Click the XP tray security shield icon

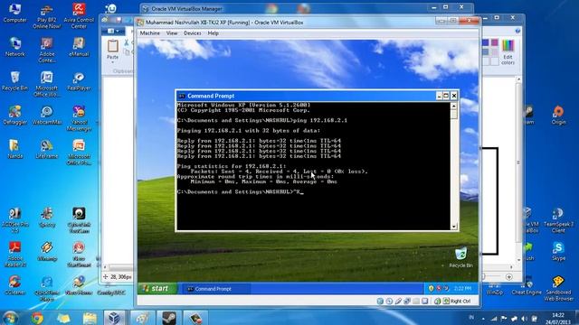click(431, 289)
